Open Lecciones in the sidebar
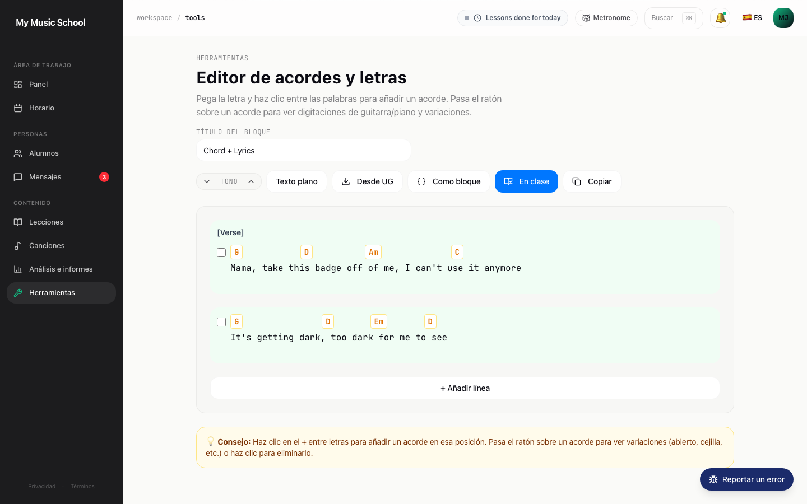The image size is (807, 504). click(x=61, y=222)
